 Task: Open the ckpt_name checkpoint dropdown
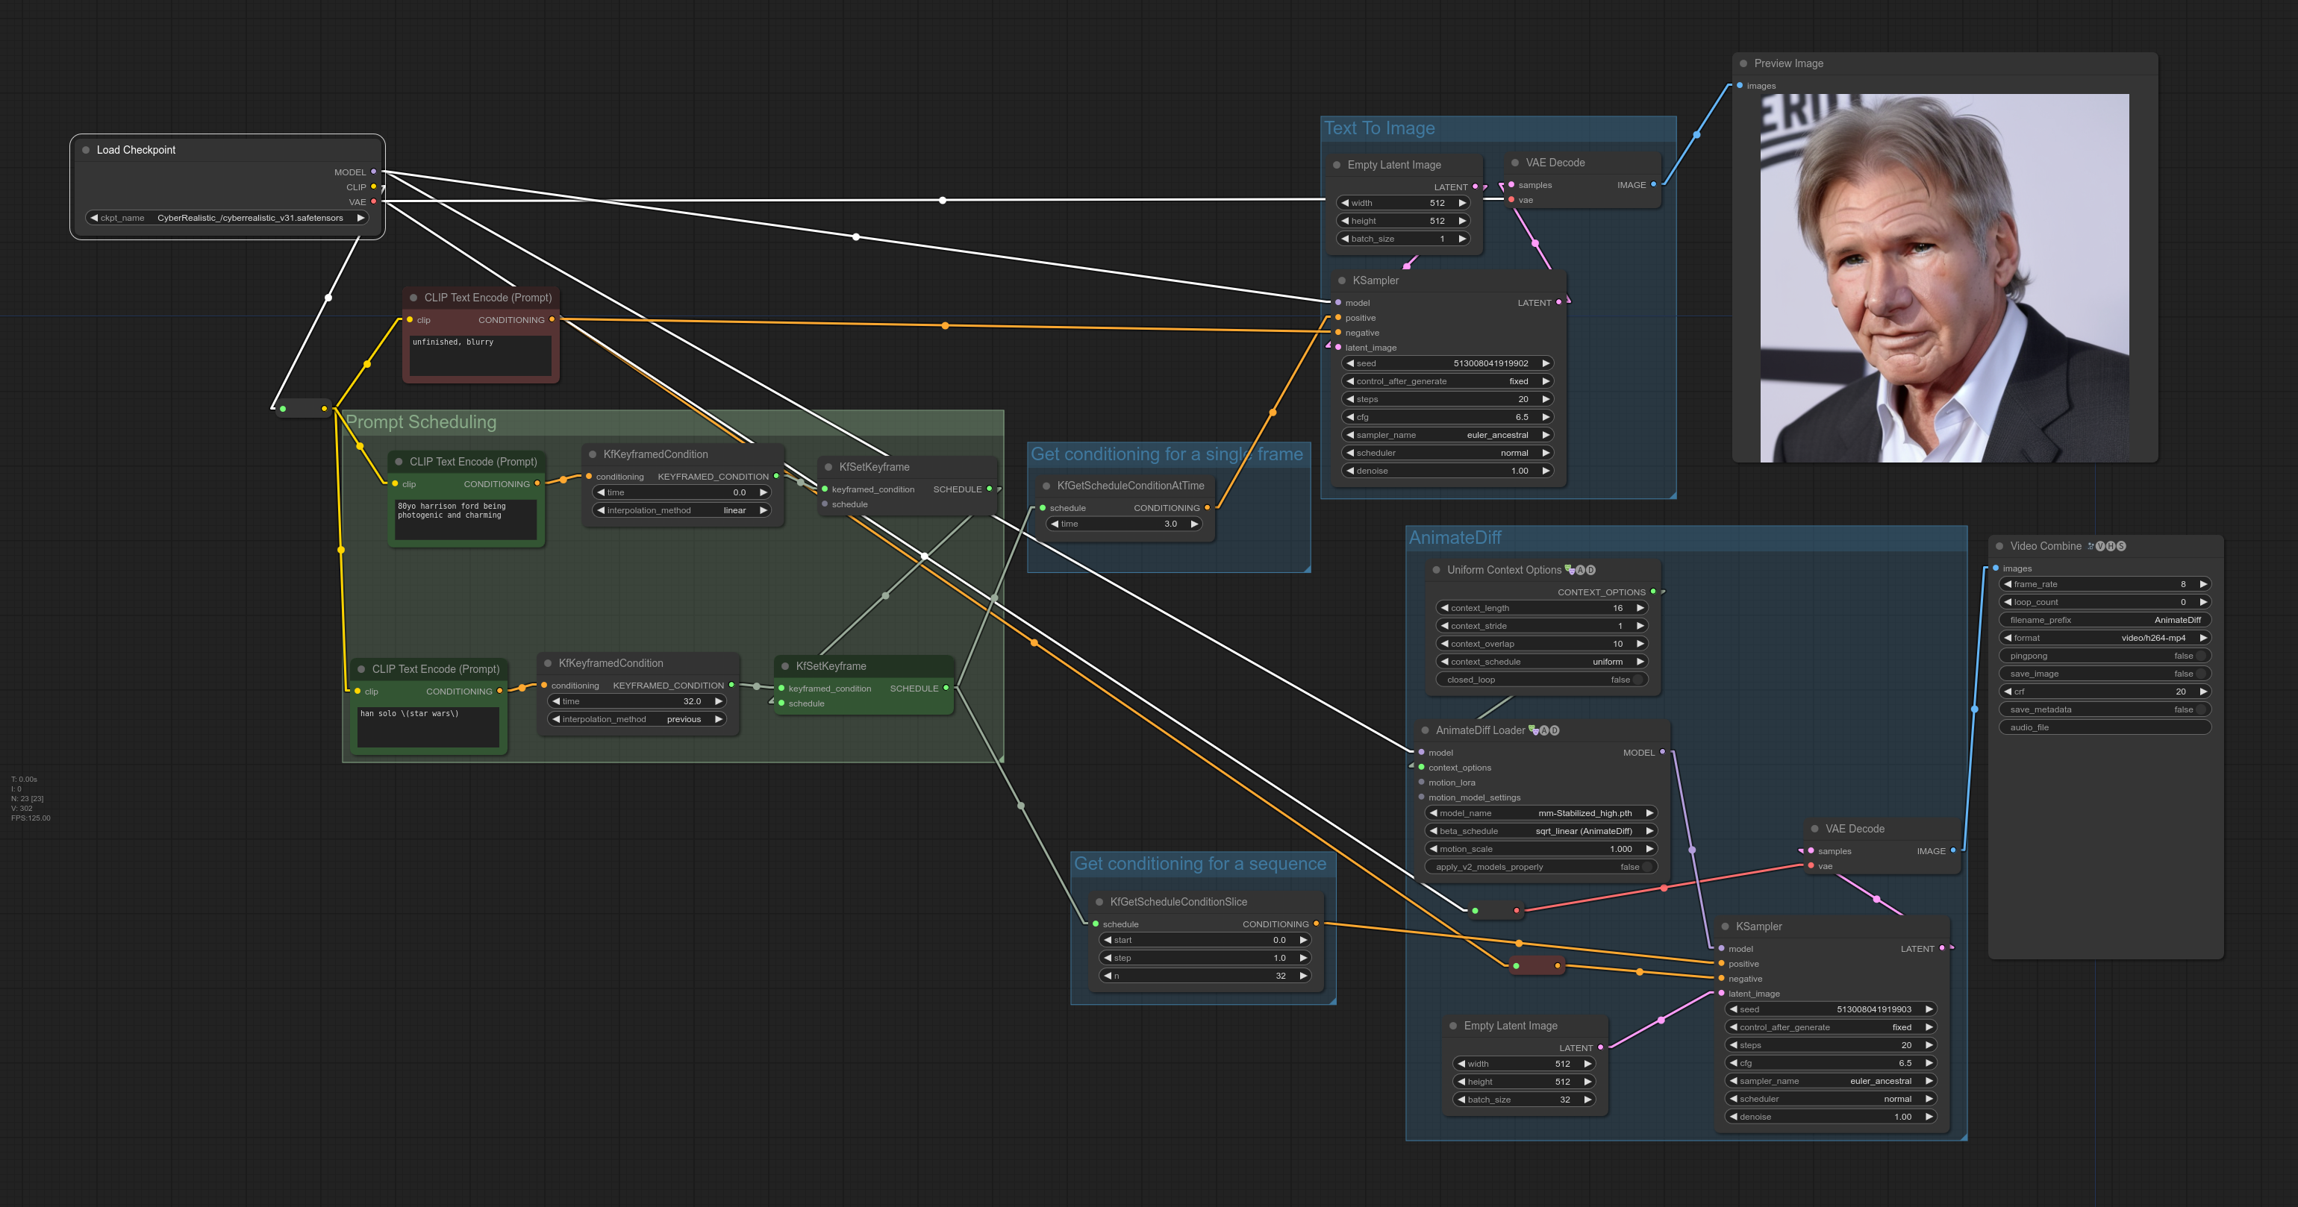click(228, 219)
